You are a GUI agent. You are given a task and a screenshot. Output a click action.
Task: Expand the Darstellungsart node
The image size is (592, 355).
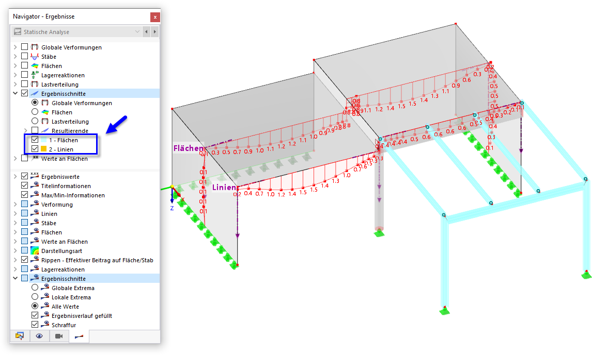[15, 250]
